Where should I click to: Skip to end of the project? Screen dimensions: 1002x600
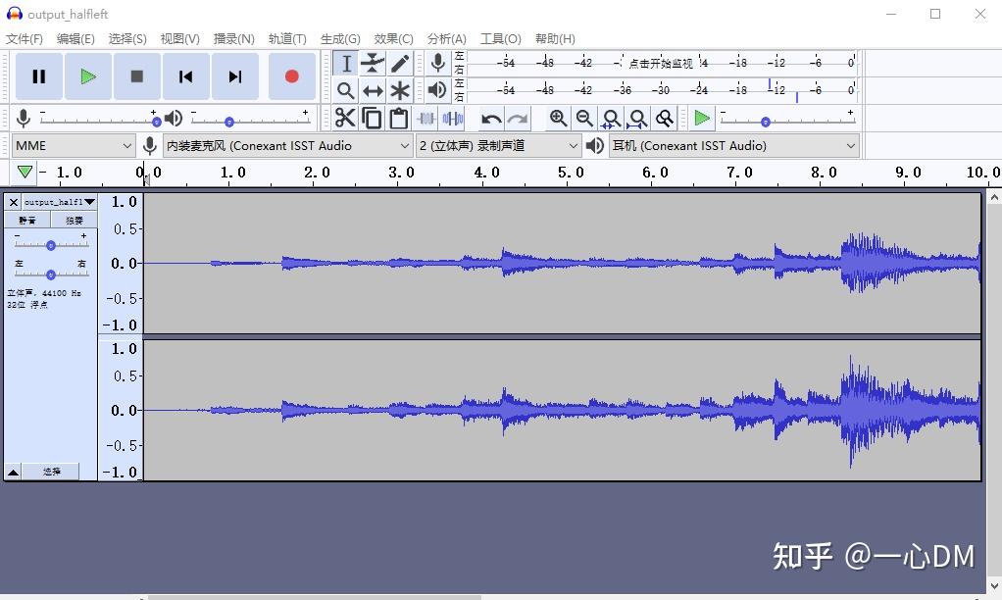(235, 76)
